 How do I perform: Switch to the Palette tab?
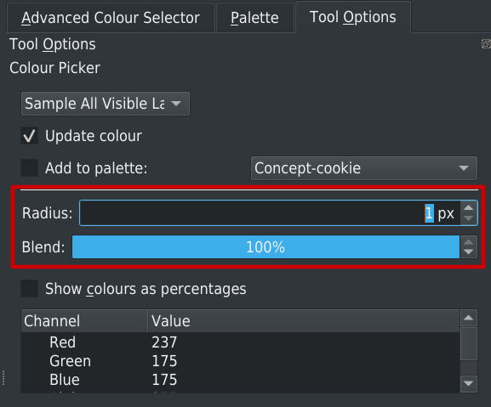254,18
